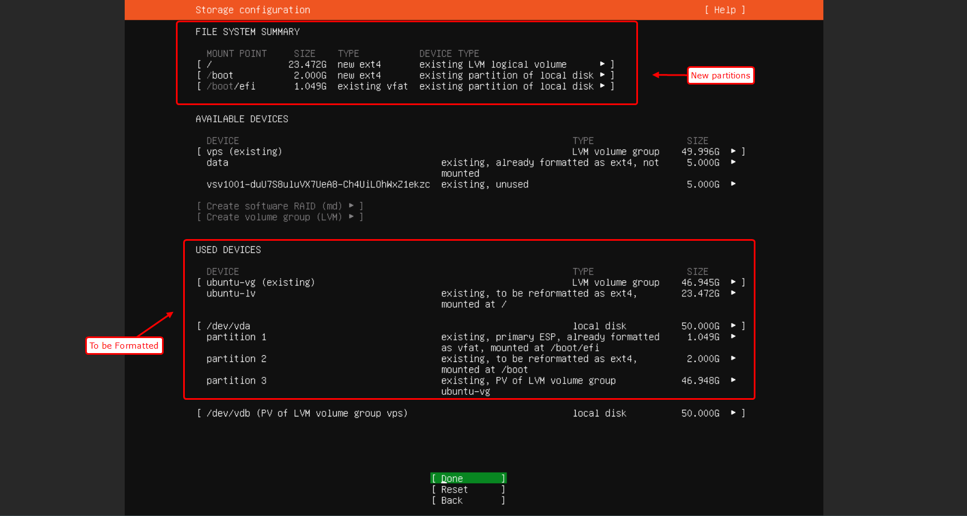Open the data logical volume arrow
The width and height of the screenshot is (967, 516).
coord(733,162)
